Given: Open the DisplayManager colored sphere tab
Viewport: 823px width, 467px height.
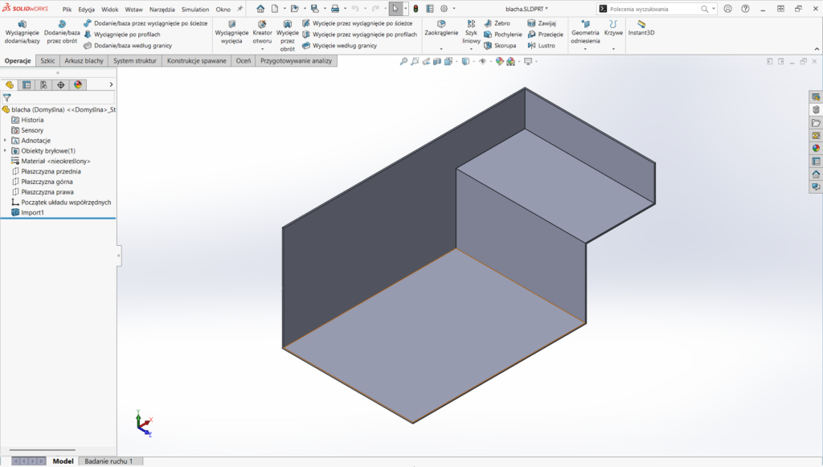Looking at the screenshot, I should pos(78,84).
